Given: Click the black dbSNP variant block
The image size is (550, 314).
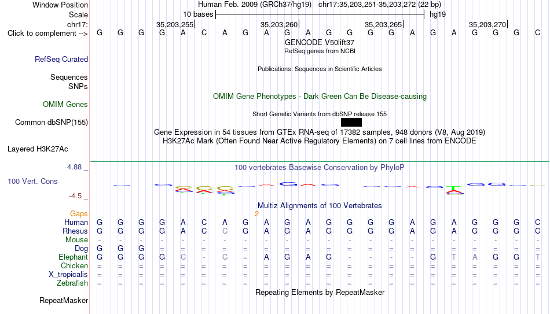Looking at the screenshot, I should [x=351, y=123].
